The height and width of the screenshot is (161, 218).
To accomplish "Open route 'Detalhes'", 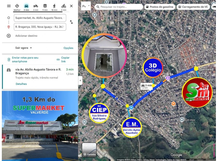I will point(21,84).
